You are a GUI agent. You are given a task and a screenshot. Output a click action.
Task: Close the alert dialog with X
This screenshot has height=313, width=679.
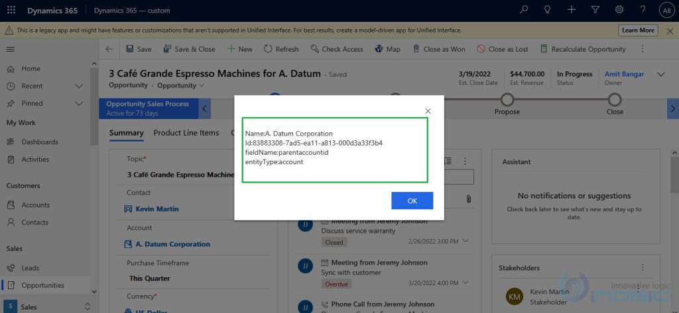click(428, 111)
